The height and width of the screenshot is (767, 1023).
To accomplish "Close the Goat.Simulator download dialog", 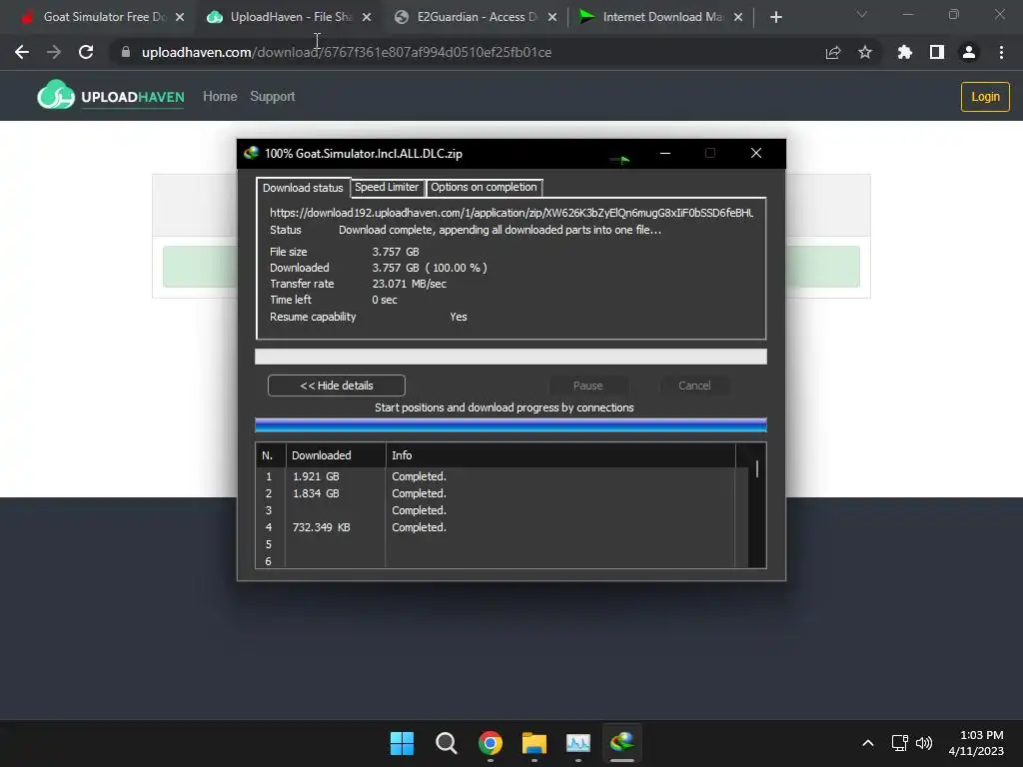I will pos(756,153).
